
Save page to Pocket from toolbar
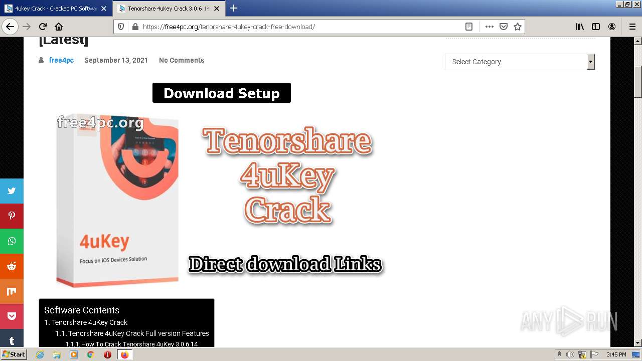(x=504, y=27)
